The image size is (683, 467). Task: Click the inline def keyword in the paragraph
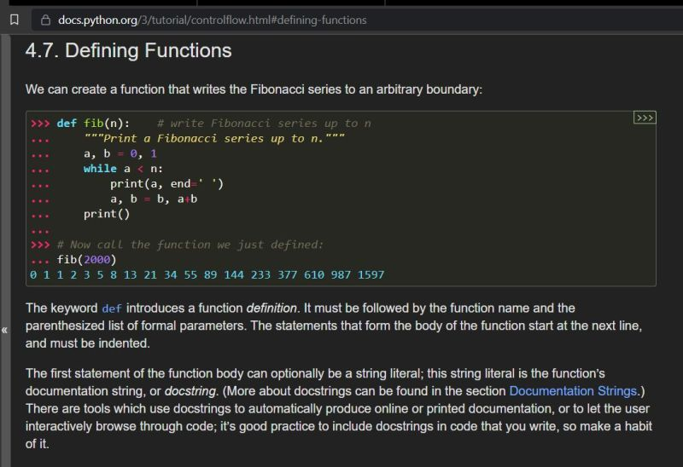(111, 308)
